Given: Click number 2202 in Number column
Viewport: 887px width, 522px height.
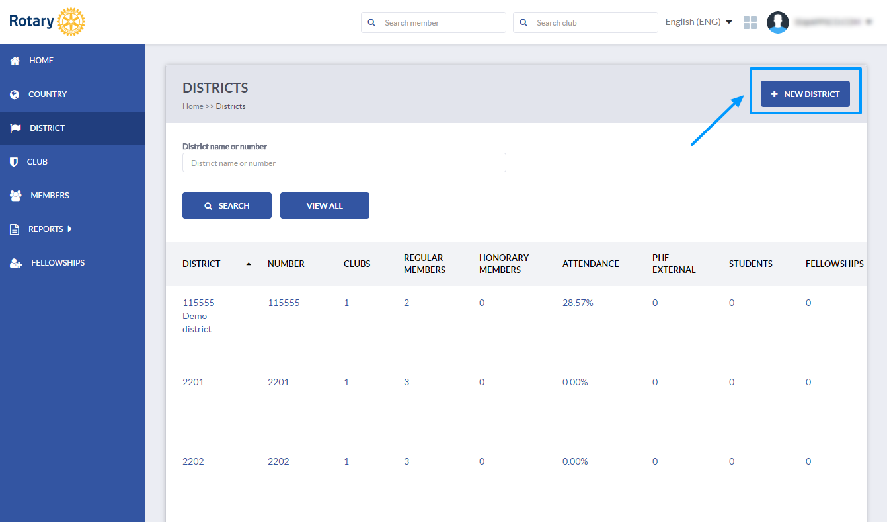Looking at the screenshot, I should (278, 461).
